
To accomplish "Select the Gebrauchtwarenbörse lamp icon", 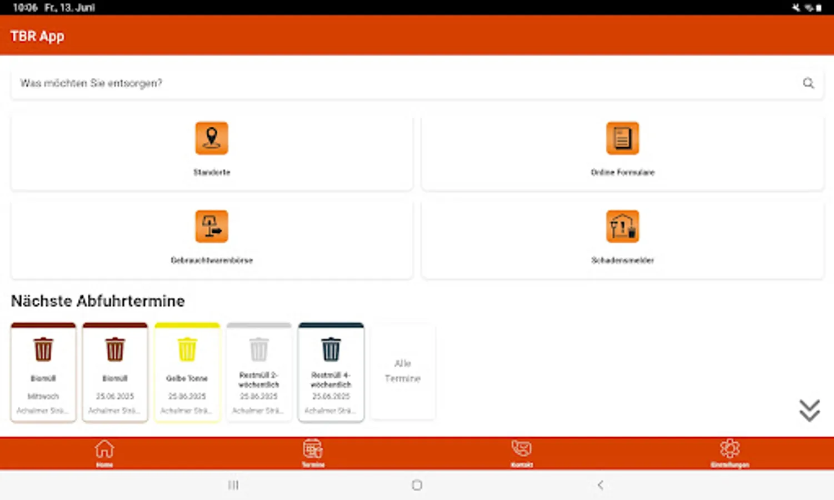I will (x=211, y=226).
